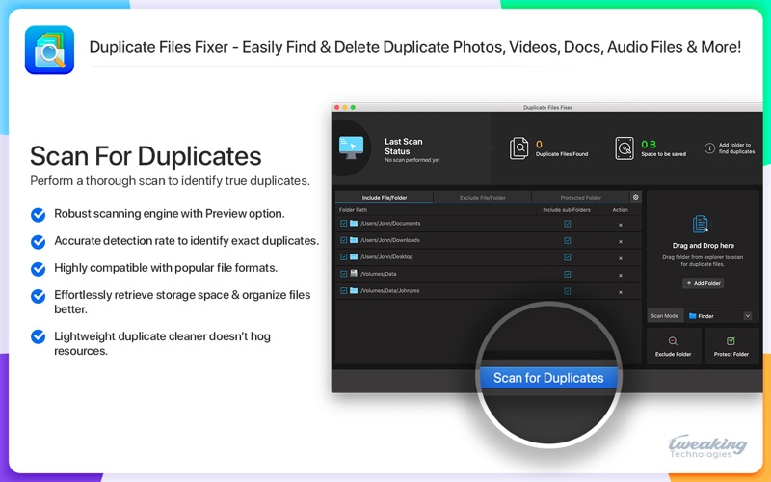This screenshot has width=771, height=482.
Task: Uncheck the /Volumes/Data/John/res row checkbox
Action: [x=344, y=291]
